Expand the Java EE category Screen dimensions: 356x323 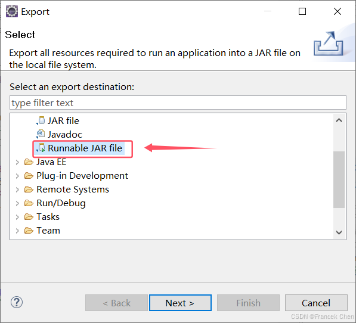[17, 162]
